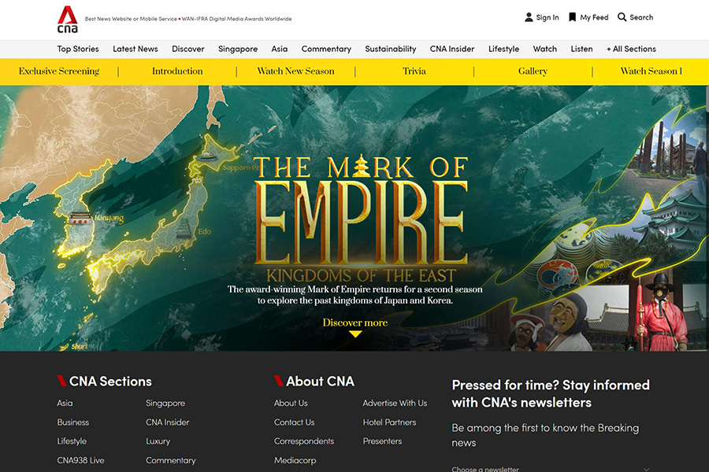Click the red-robed guard photo
Image resolution: width=709 pixels, height=472 pixels.
(661, 312)
